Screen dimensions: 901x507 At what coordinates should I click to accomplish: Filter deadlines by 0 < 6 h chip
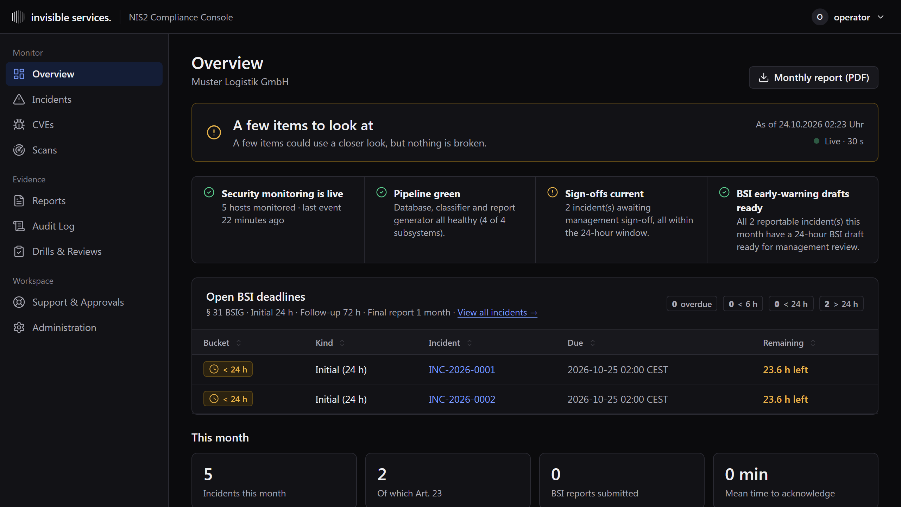pos(743,304)
